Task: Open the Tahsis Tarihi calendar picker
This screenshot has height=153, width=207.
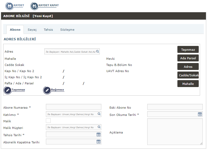Action: point(98,135)
